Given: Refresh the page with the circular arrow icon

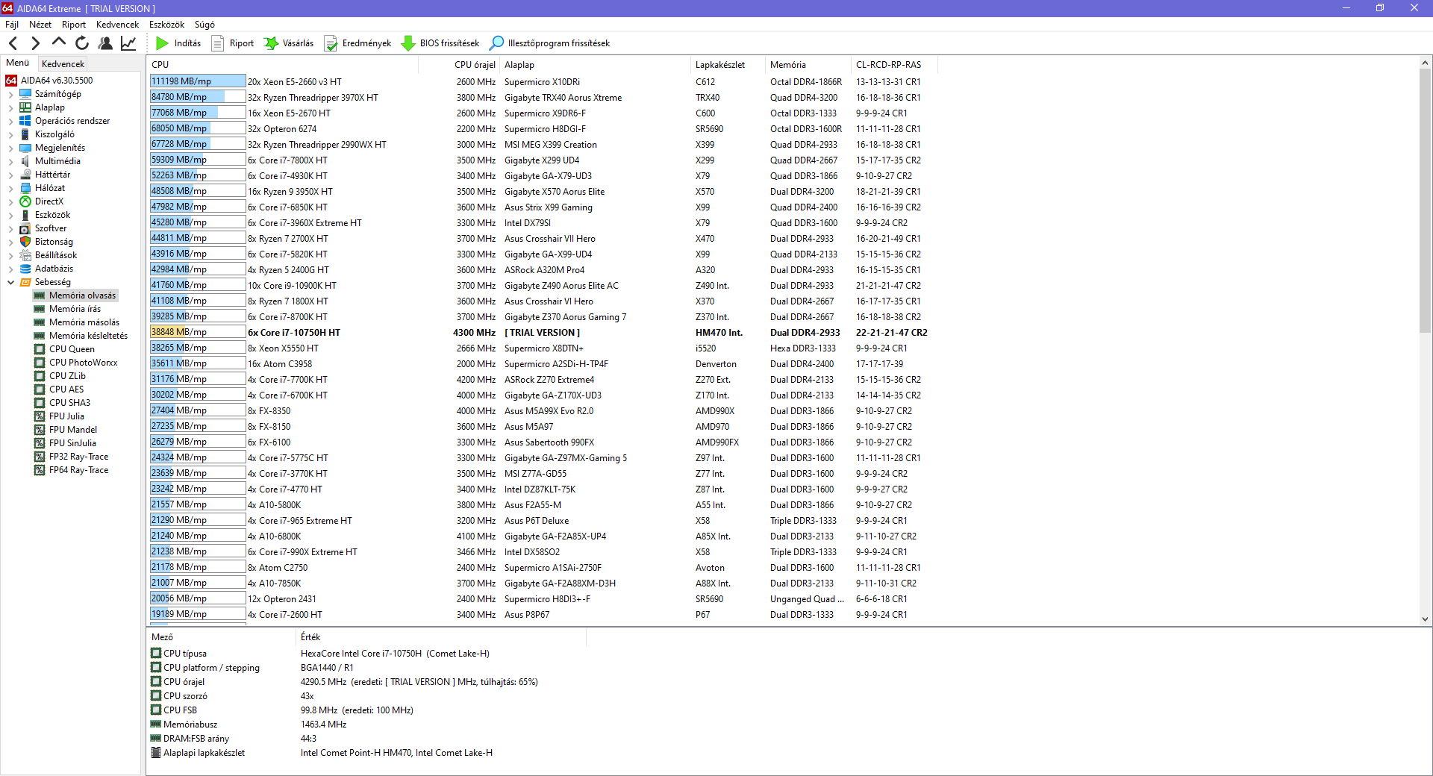Looking at the screenshot, I should coord(82,43).
